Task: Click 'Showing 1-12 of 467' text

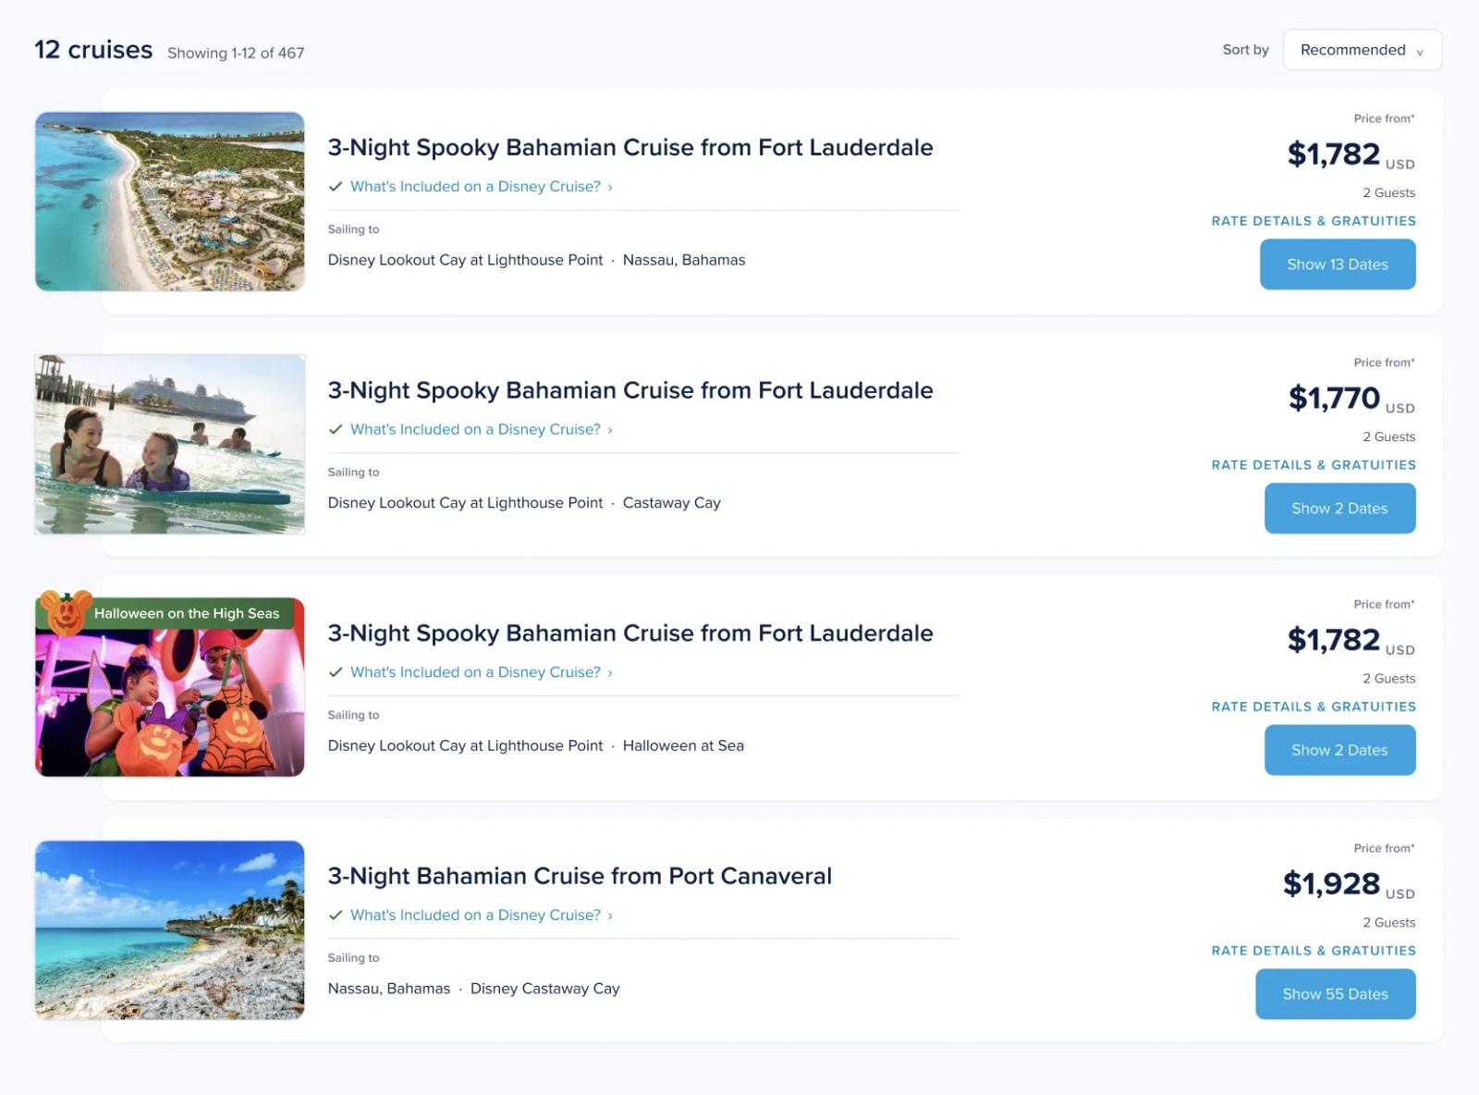Action: click(236, 53)
